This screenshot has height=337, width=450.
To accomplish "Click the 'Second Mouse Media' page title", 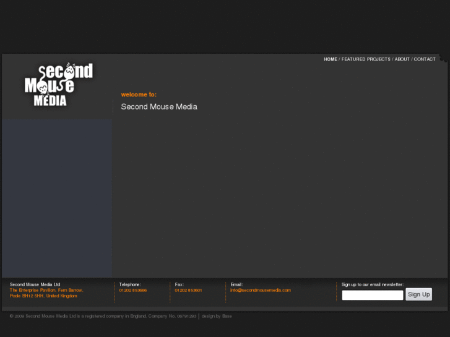I will [159, 107].
